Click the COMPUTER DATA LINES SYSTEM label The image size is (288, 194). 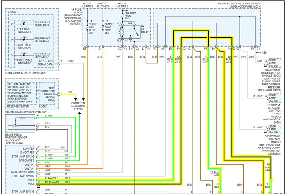coord(78,106)
